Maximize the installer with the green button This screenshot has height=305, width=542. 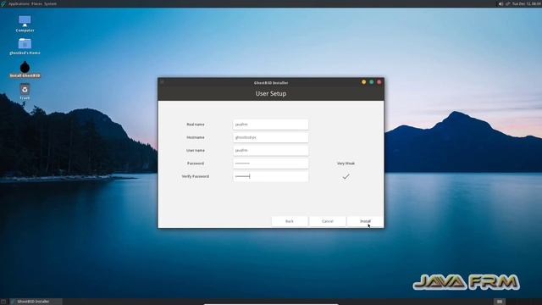click(371, 82)
